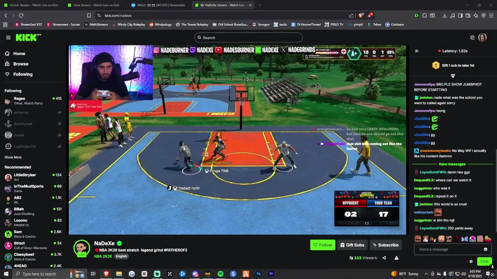Collapse the chat panel using the arrow icon
This screenshot has width=497, height=279.
point(417,51)
